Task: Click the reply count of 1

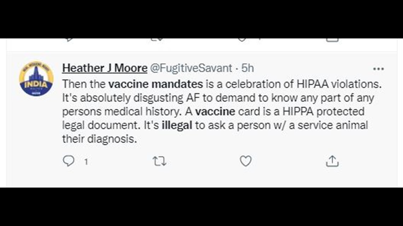Action: pos(86,162)
